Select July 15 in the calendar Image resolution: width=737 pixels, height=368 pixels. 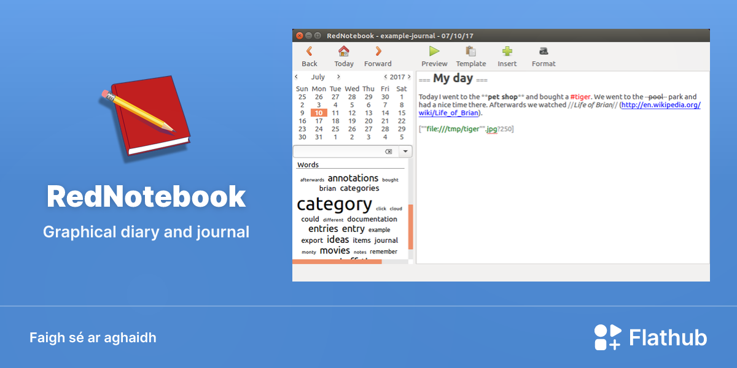click(402, 113)
